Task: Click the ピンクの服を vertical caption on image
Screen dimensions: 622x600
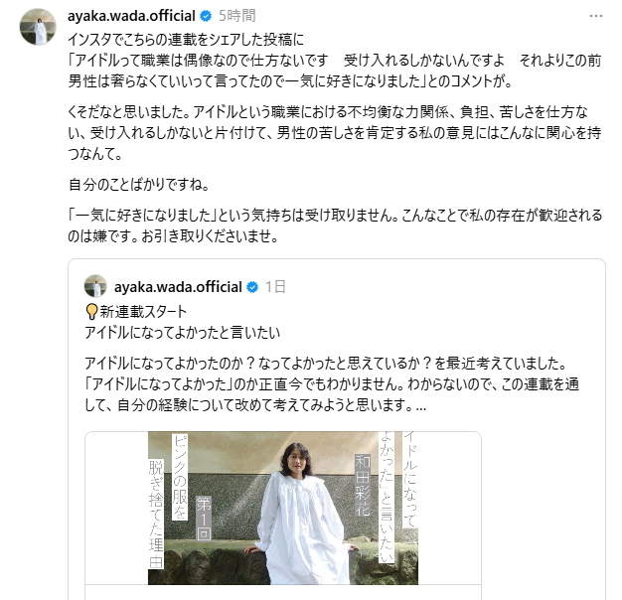Action: [x=180, y=477]
